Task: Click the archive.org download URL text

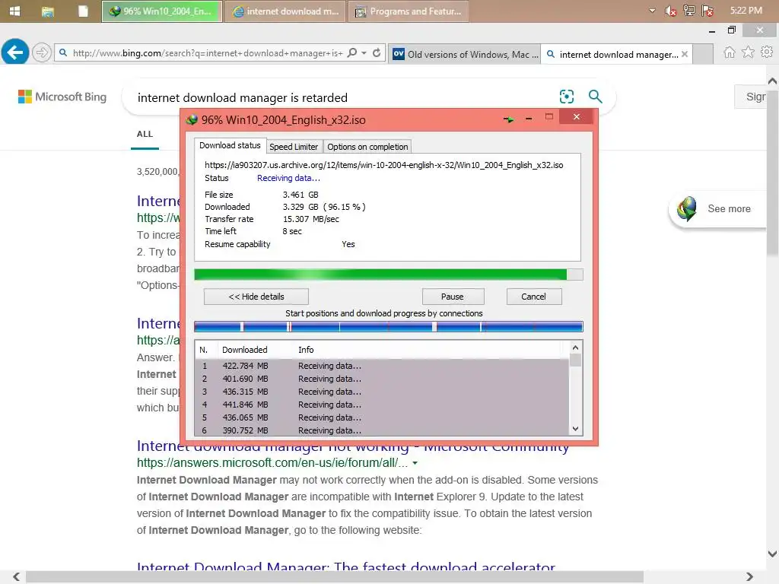Action: 384,165
